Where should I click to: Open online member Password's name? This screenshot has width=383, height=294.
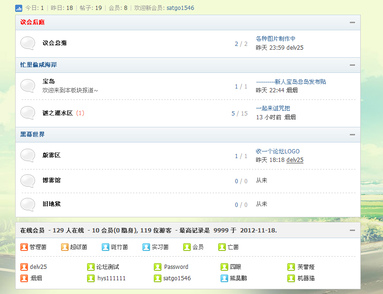(x=176, y=267)
